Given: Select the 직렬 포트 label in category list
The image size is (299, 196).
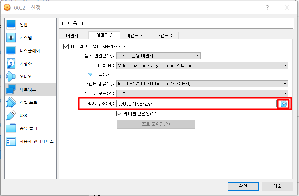Looking at the screenshot, I should click(28, 102).
